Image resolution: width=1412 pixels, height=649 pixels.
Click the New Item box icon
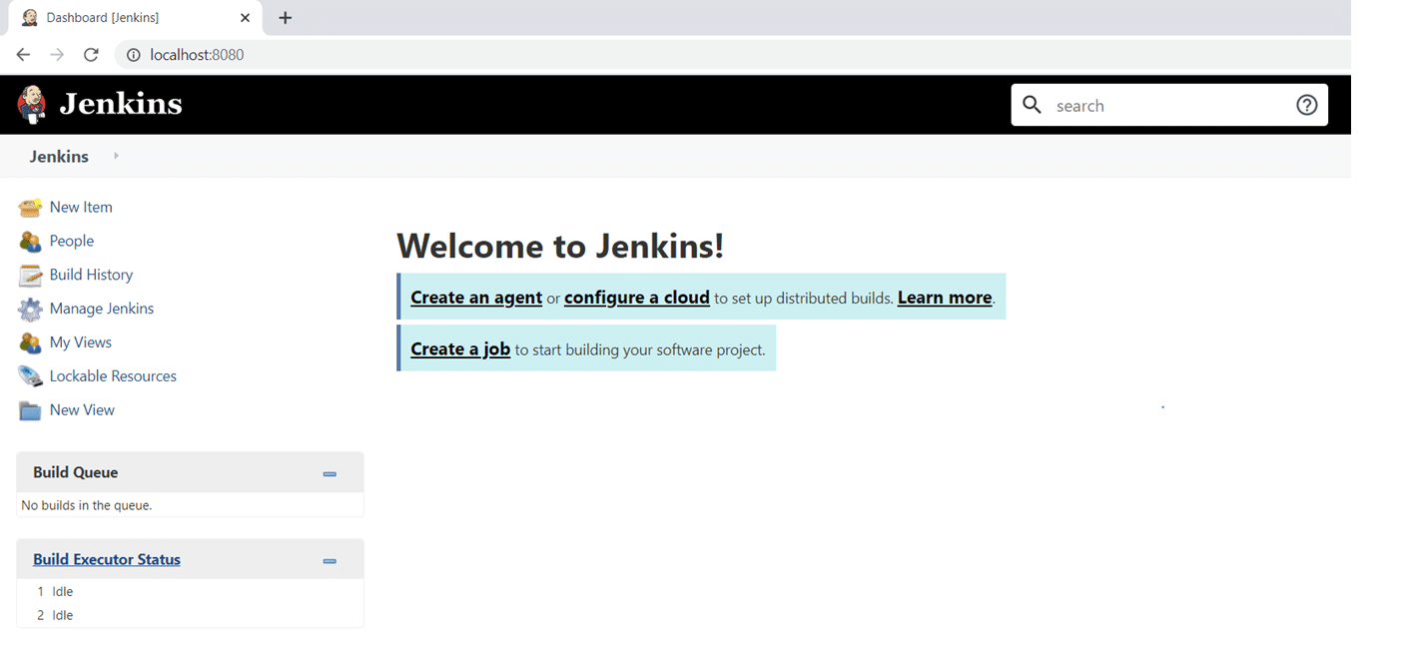coord(31,208)
